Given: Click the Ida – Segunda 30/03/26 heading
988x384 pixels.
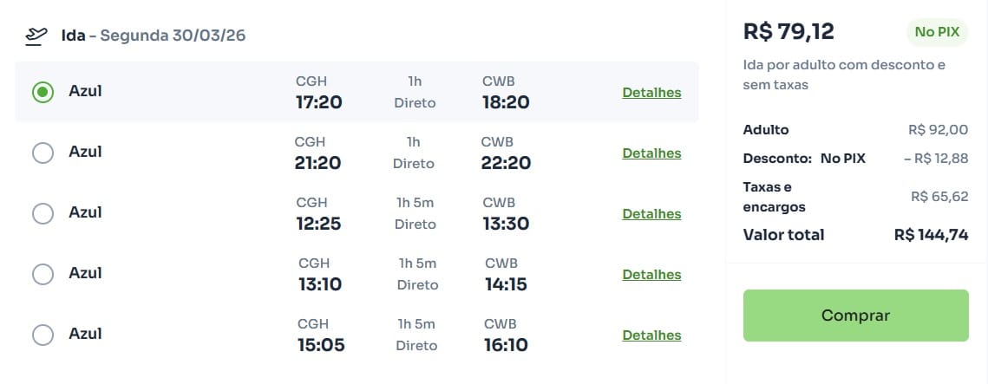Looking at the screenshot, I should point(154,36).
